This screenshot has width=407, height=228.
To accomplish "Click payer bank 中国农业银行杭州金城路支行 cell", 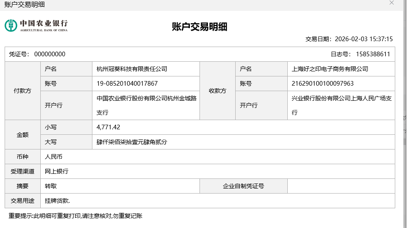I will click(146, 105).
